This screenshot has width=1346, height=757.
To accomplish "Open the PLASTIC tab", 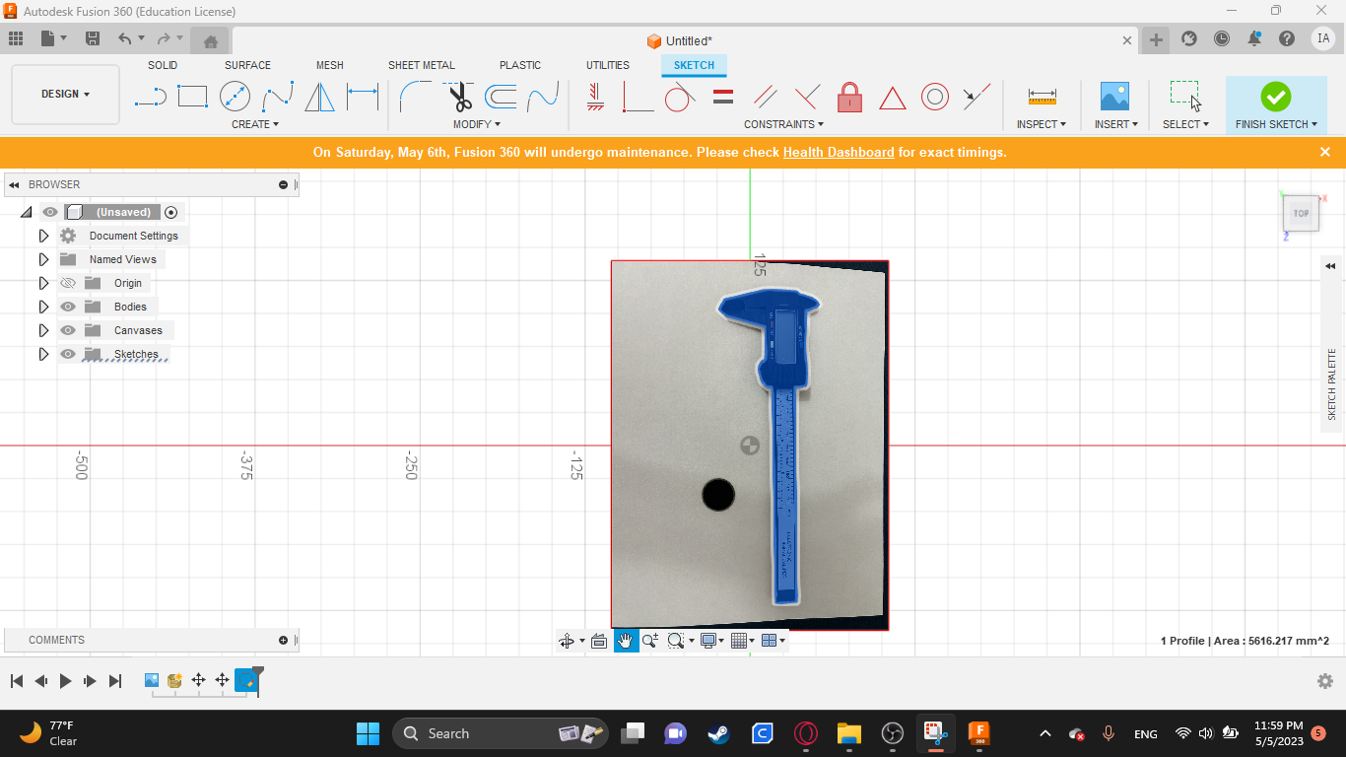I will 520,65.
